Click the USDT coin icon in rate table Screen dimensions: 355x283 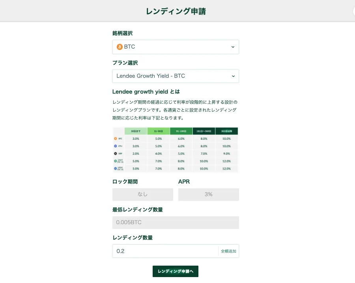(116, 161)
